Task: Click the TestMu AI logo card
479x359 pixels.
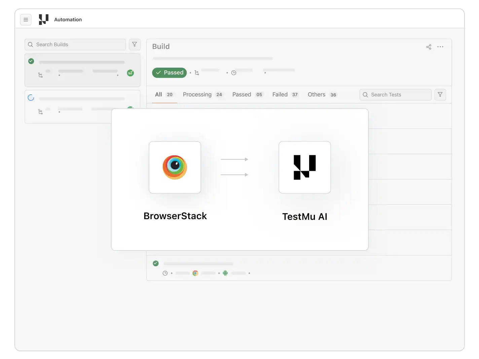Action: point(304,167)
